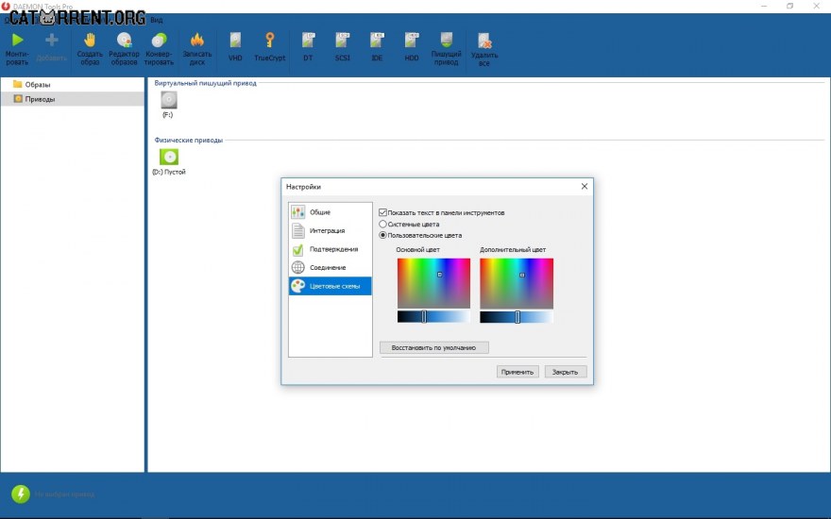The height and width of the screenshot is (519, 831).
Task: Select the physical drive (D:) Пустой icon
Action: click(x=169, y=157)
